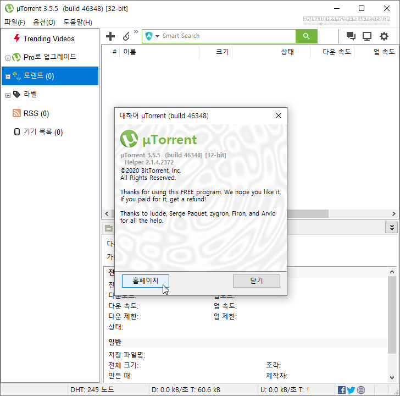Click the remote monitor icon in toolbar
This screenshot has height=396, width=400.
(x=367, y=36)
